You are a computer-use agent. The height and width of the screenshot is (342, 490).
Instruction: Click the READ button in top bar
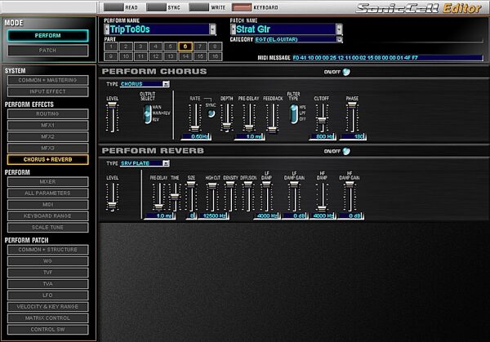pos(114,7)
